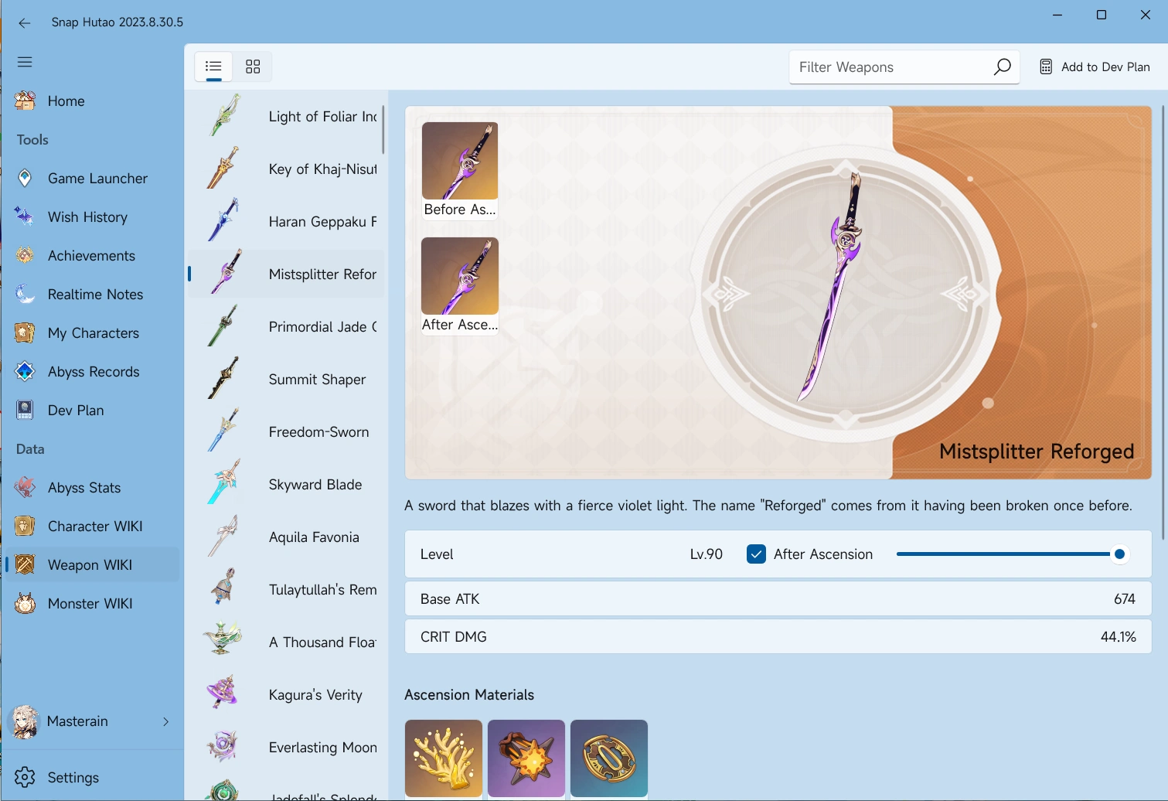The image size is (1168, 801).
Task: Select Tulaytullah's Remembrance bell icon
Action: 224,588
